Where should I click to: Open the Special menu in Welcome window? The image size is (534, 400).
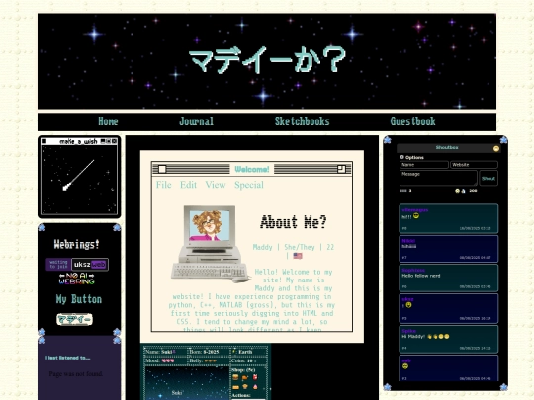click(x=249, y=185)
